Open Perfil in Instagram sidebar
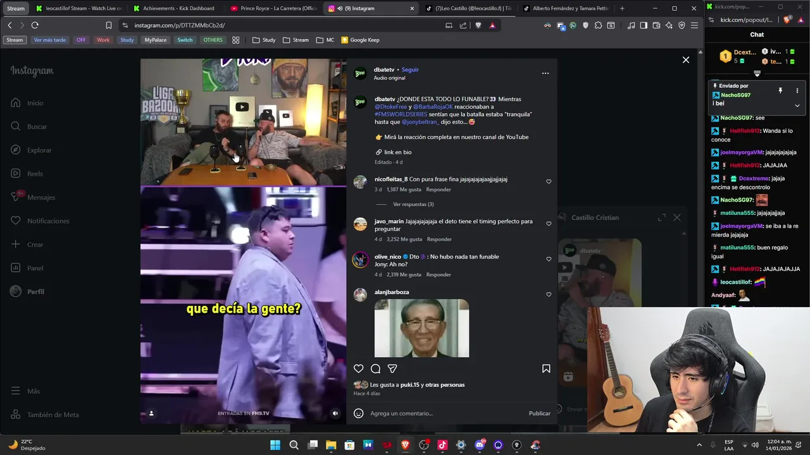Viewport: 810px width, 455px height. click(27, 292)
